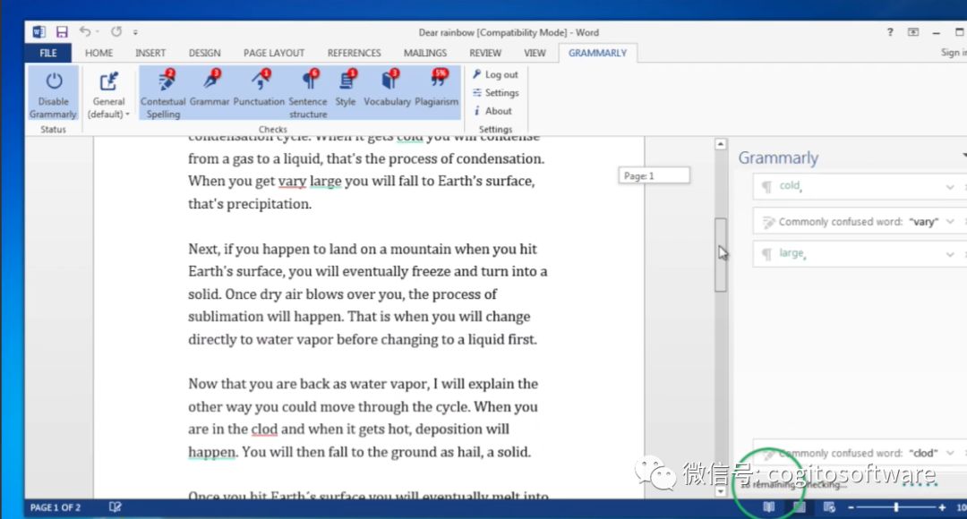Image resolution: width=967 pixels, height=519 pixels.
Task: Switch to the REFERENCES tab
Action: tap(354, 53)
